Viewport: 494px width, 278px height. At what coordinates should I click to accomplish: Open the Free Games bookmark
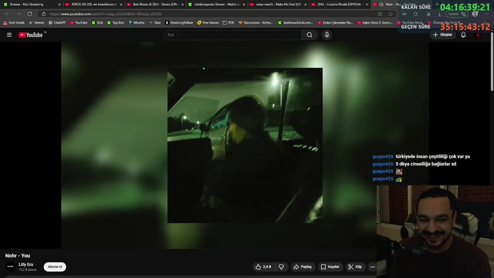(208, 23)
